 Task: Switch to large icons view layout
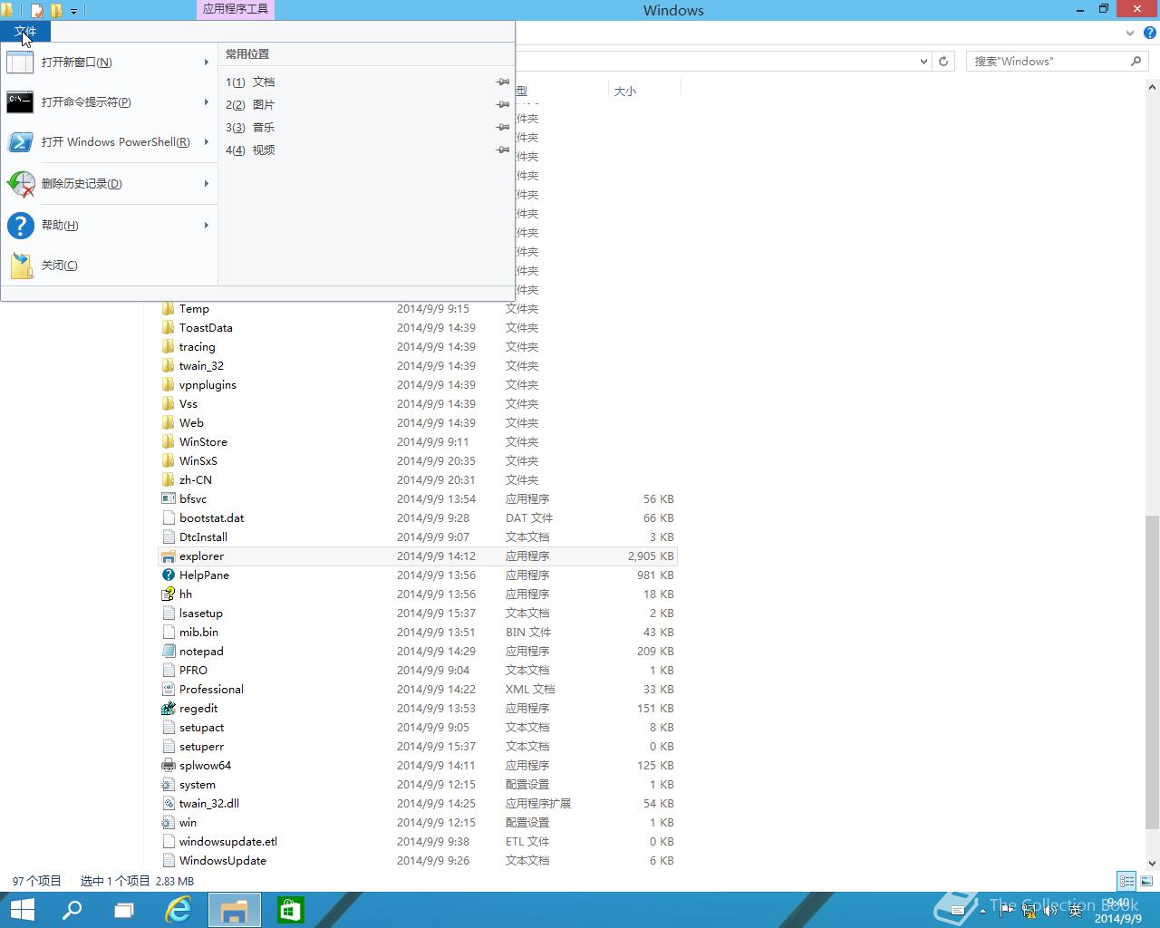tap(1146, 881)
